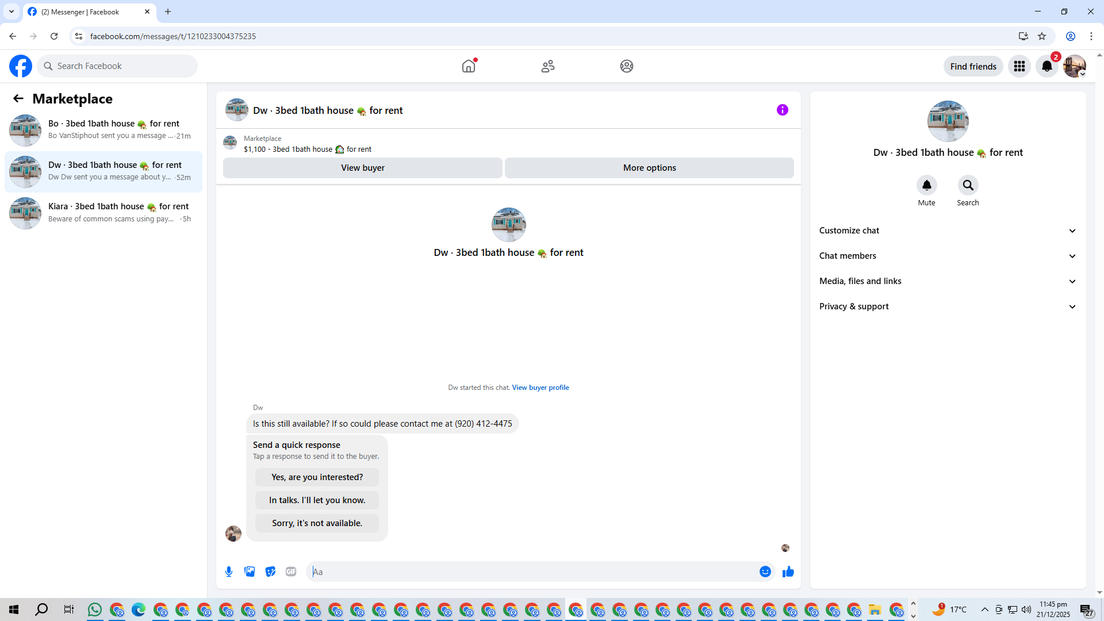Screen dimensions: 1104x621
Task: Open Chrome's three-dot menu
Action: [1091, 36]
